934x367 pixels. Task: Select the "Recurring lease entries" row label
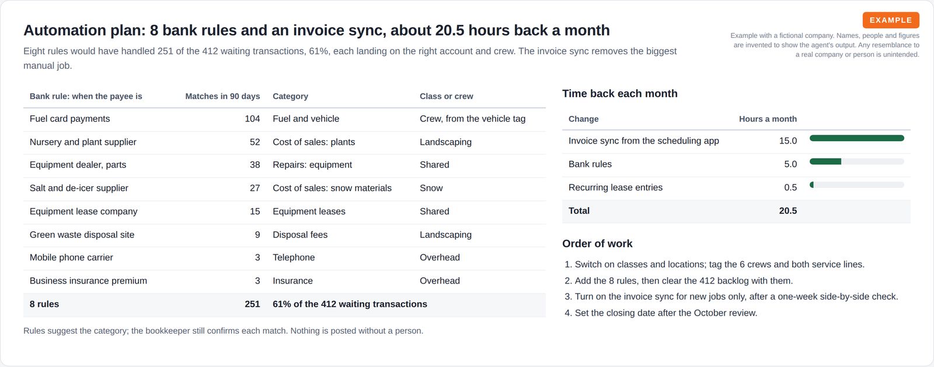[615, 187]
